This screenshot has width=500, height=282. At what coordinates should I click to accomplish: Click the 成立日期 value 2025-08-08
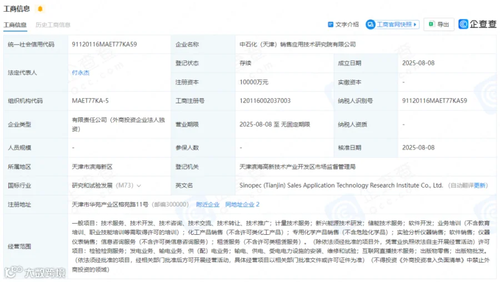[418, 63]
